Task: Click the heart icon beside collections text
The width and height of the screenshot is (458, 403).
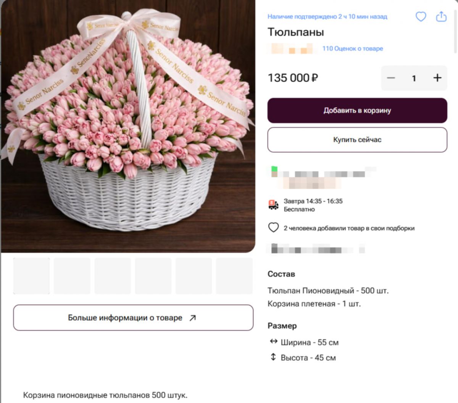Action: pos(274,228)
